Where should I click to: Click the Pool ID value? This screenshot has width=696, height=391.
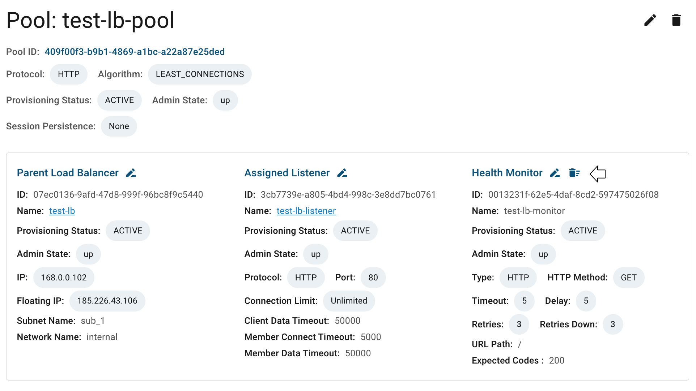[135, 52]
